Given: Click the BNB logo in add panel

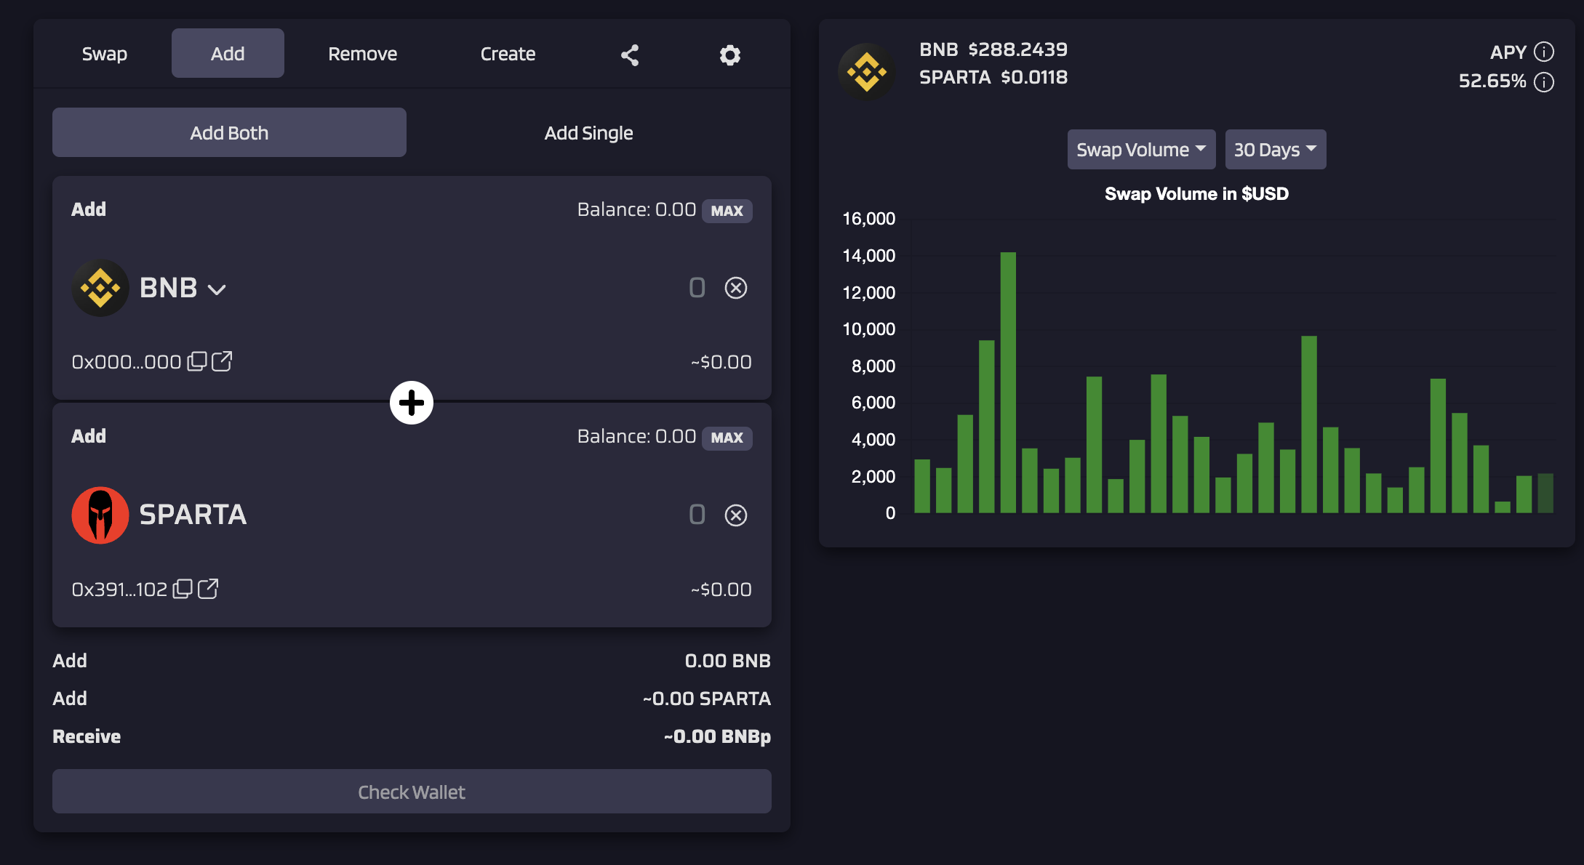Looking at the screenshot, I should click(100, 288).
